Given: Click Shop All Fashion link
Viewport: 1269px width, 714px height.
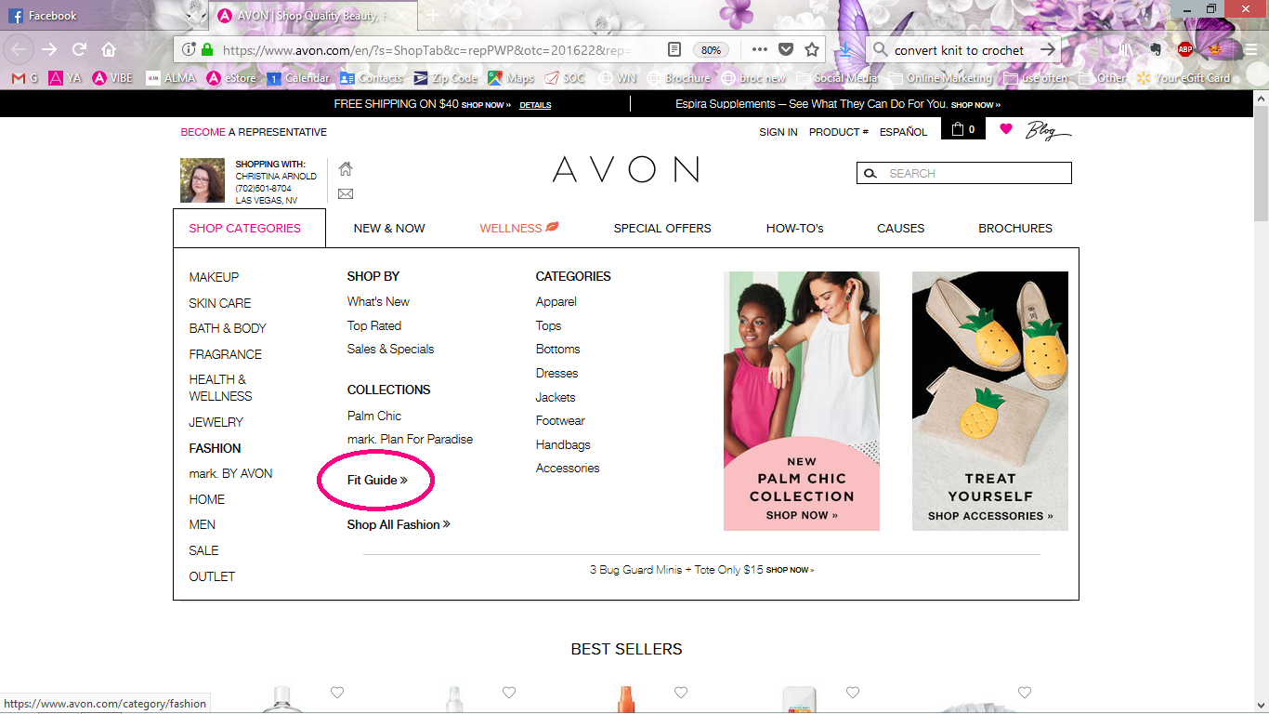Looking at the screenshot, I should pos(399,524).
